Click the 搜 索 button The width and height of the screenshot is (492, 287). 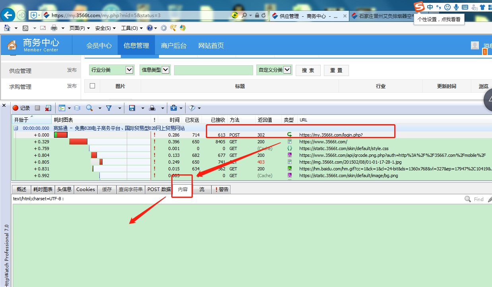[308, 70]
